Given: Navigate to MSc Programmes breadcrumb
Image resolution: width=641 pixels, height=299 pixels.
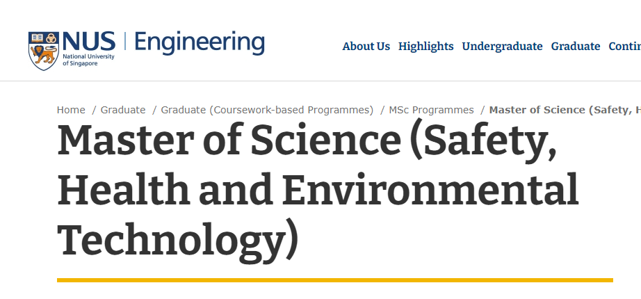Looking at the screenshot, I should click(431, 111).
